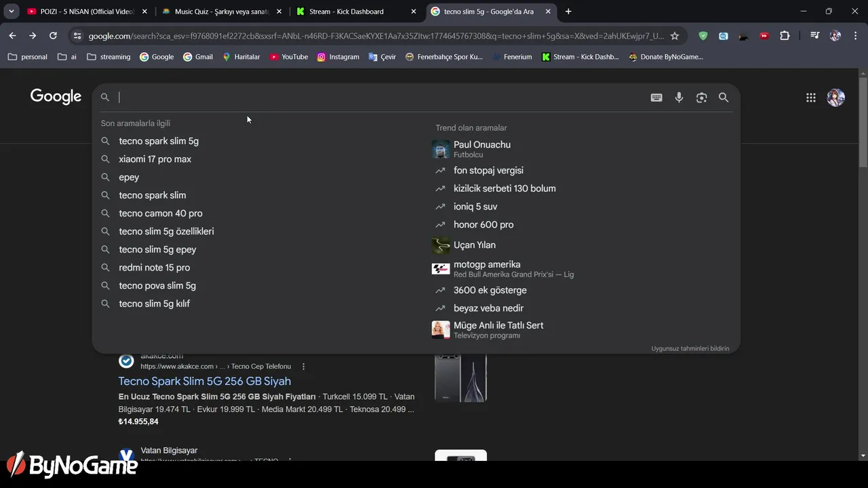Select trending 'Müge Anlı ile Tatlı Sert'
This screenshot has height=488, width=868.
pos(498,325)
